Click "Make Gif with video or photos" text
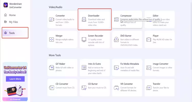The height and width of the screenshot is (102, 192). [x=65, y=69]
